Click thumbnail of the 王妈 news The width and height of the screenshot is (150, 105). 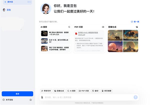click(44, 48)
